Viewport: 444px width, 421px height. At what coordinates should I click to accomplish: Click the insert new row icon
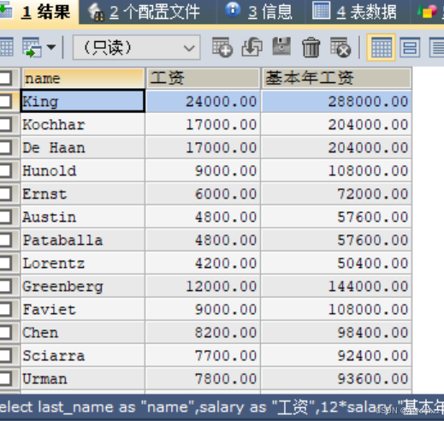(222, 47)
